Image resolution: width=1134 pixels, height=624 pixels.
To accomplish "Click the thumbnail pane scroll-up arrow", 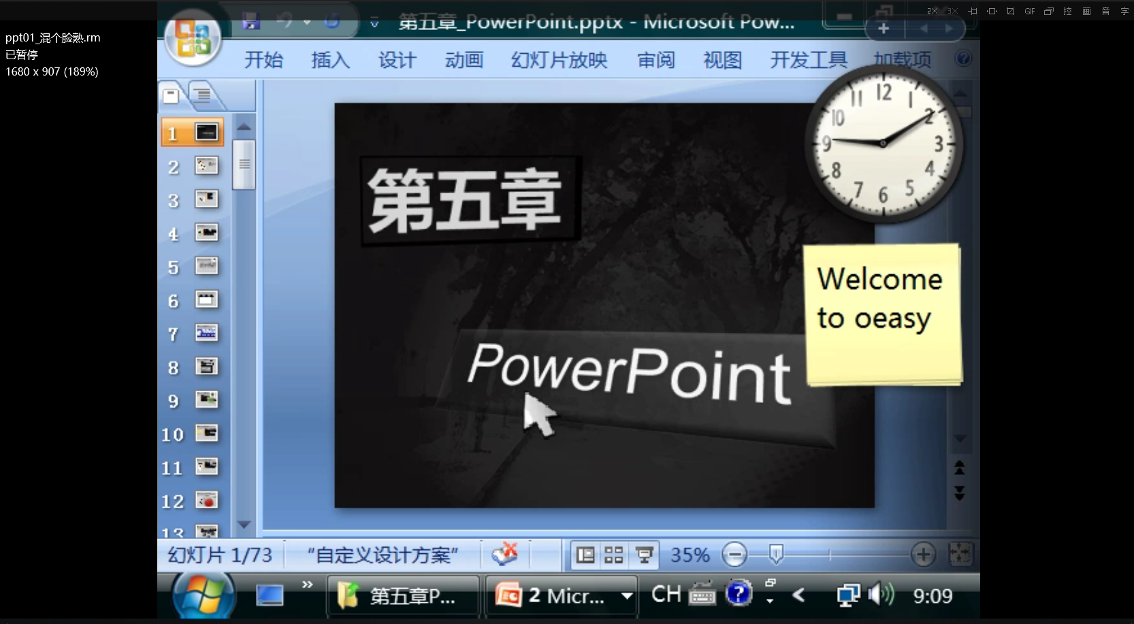I will click(x=244, y=127).
